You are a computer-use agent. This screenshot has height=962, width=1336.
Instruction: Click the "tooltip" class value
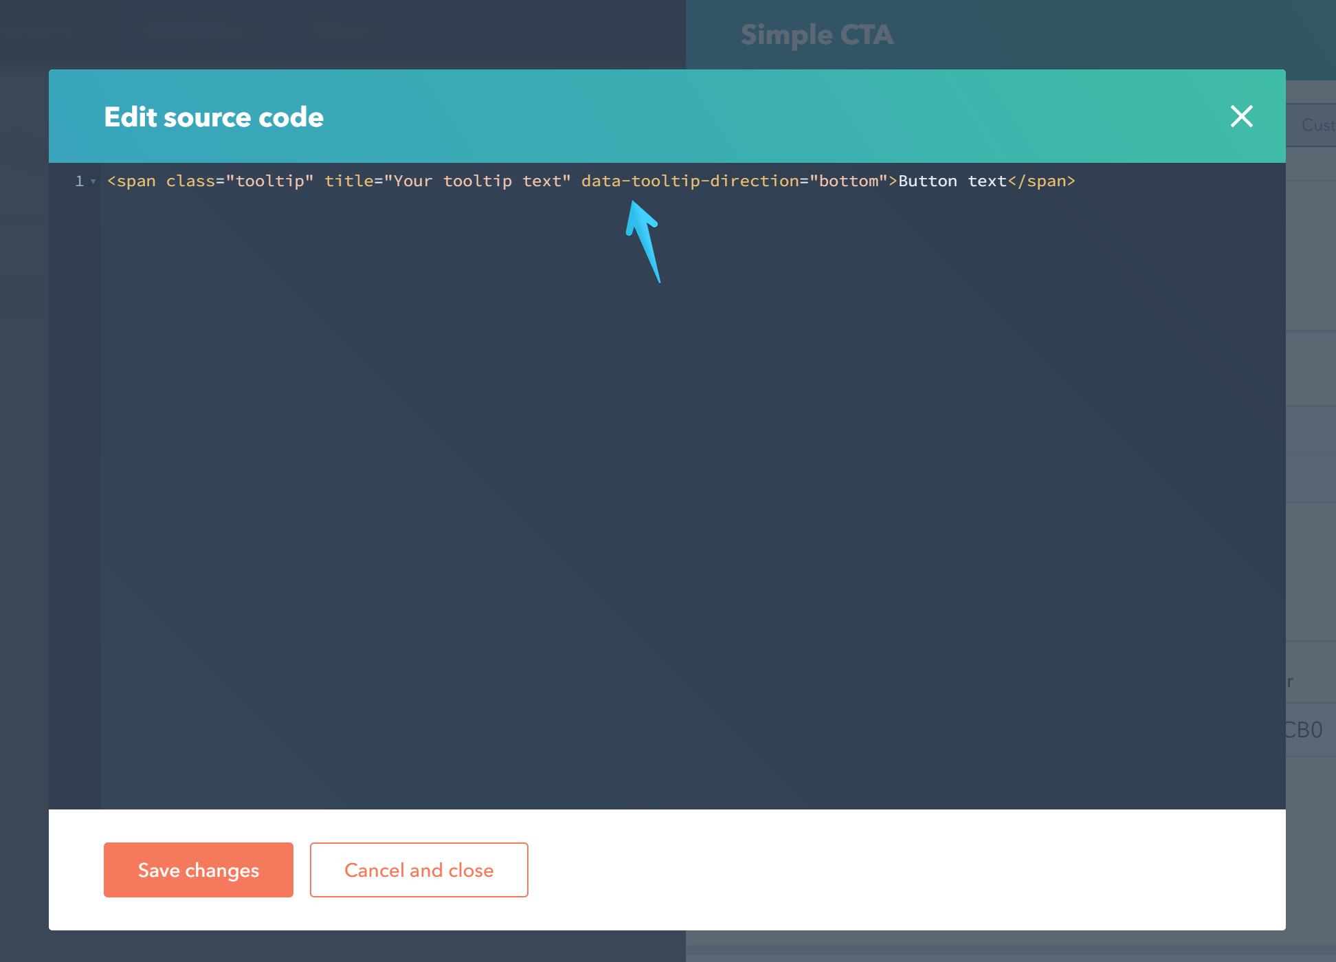coord(270,181)
